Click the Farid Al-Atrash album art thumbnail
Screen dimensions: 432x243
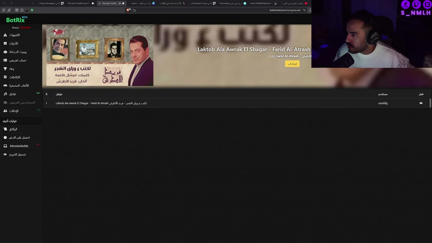pyautogui.click(x=100, y=56)
